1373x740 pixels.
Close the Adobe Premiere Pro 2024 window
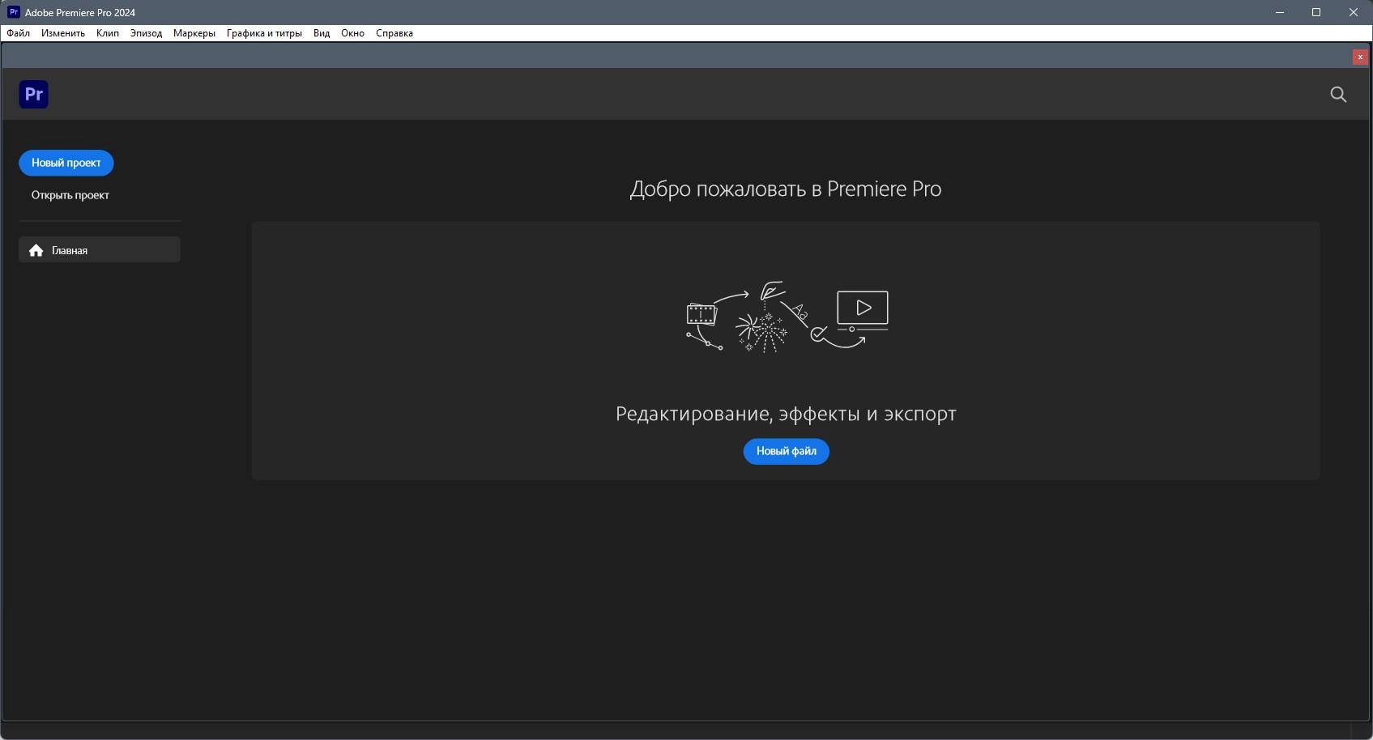(1354, 12)
